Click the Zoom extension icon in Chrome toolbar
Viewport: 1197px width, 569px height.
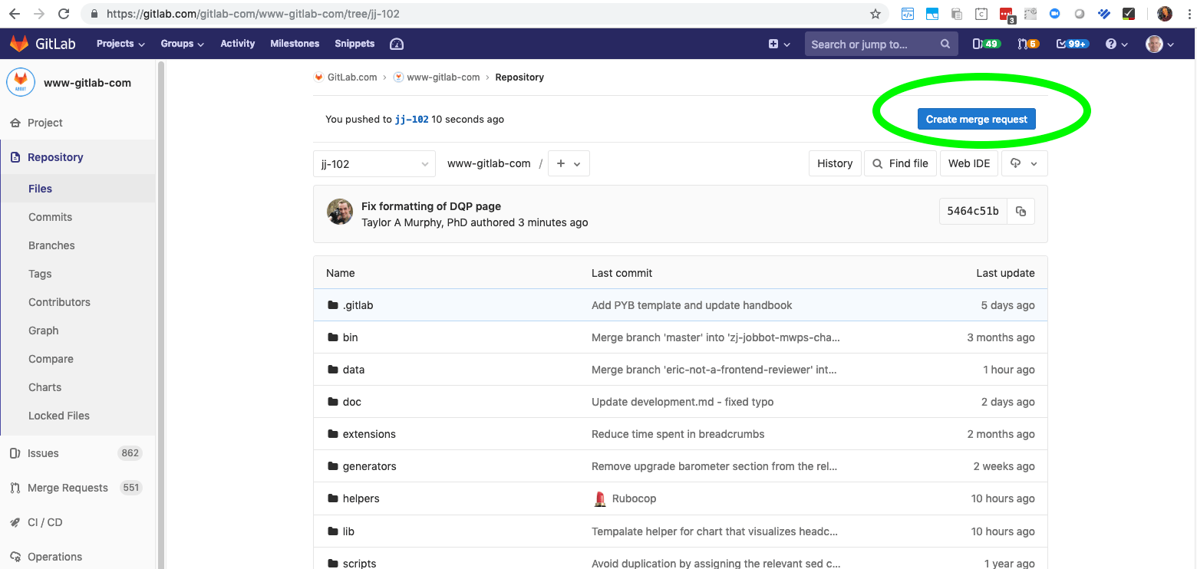click(1054, 14)
